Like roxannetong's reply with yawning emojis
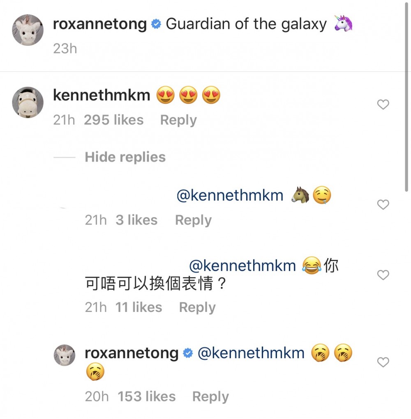This screenshot has width=411, height=419. coord(383,362)
